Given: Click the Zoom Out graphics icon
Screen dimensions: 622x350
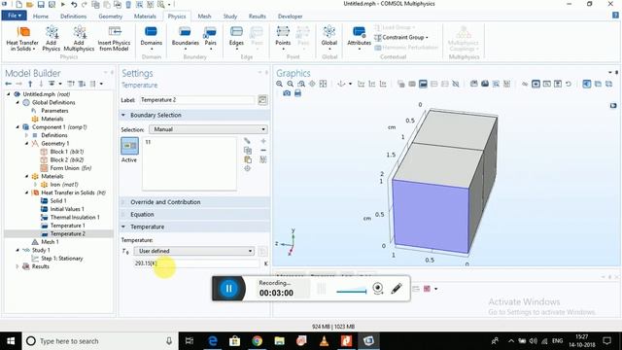Looking at the screenshot, I should (x=291, y=84).
